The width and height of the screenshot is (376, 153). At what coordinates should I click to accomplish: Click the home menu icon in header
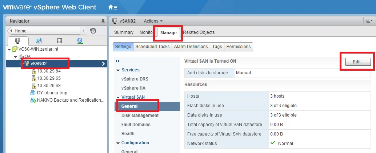[113, 7]
